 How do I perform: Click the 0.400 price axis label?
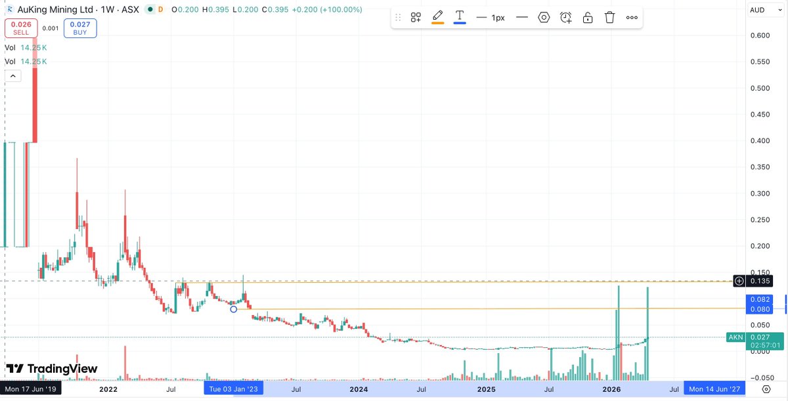(x=760, y=140)
